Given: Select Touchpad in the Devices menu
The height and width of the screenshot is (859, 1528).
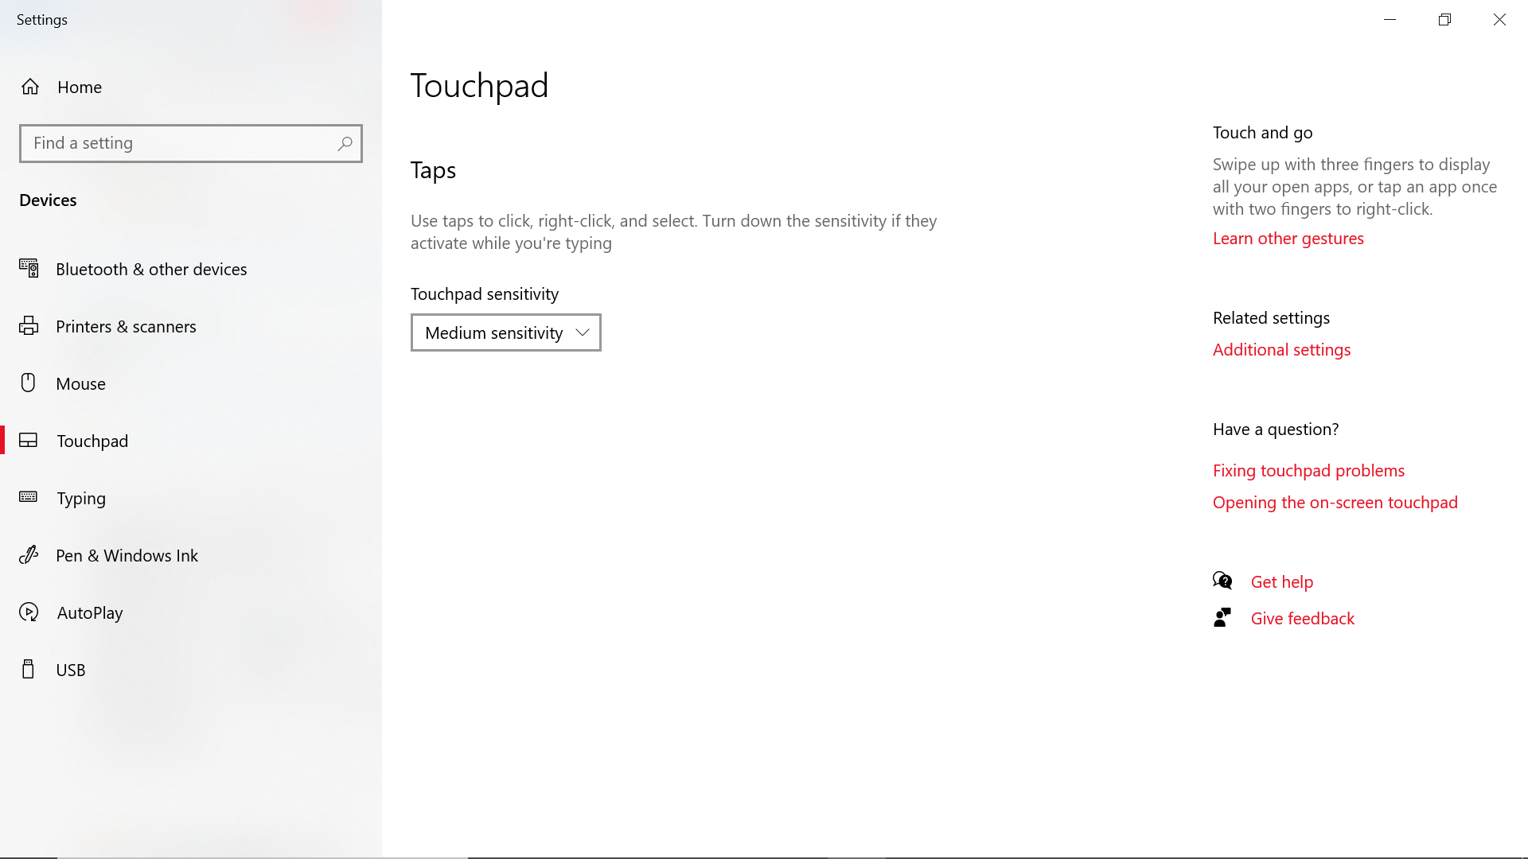Looking at the screenshot, I should (x=92, y=441).
